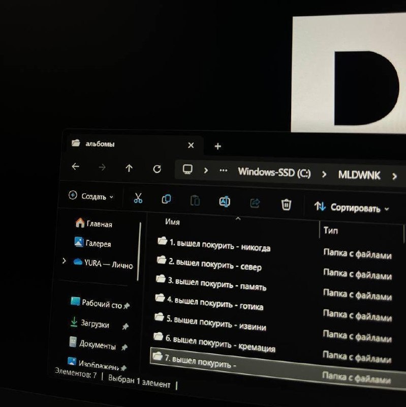
Task: Click folder icon of готика row
Action: 160,298
